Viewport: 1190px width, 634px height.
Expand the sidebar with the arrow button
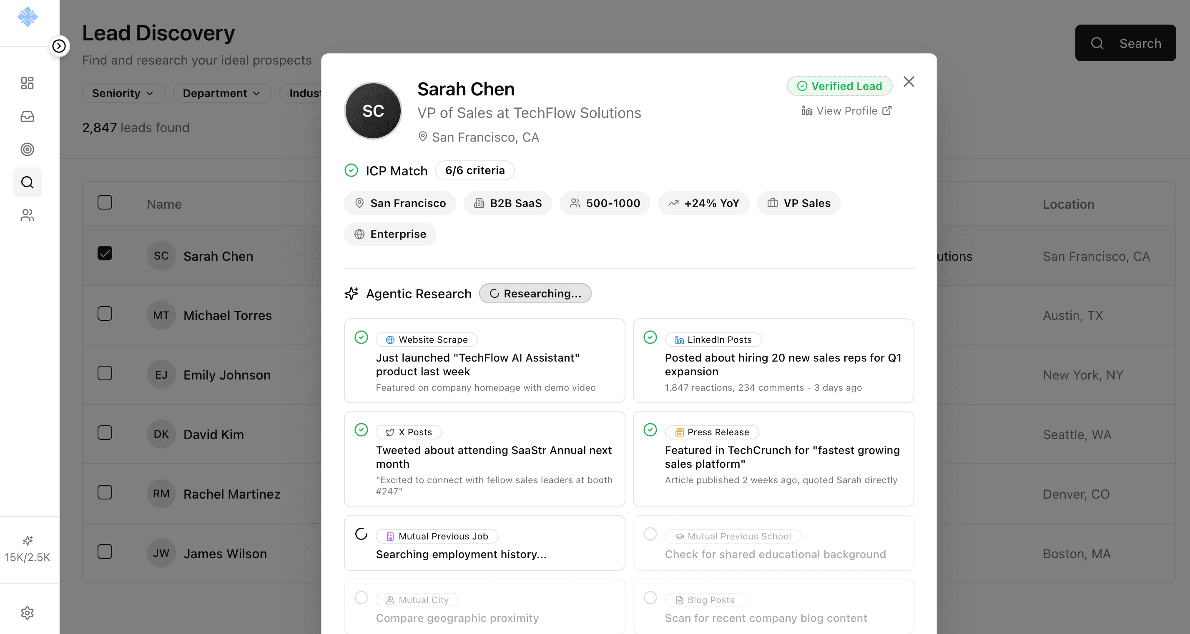coord(59,46)
